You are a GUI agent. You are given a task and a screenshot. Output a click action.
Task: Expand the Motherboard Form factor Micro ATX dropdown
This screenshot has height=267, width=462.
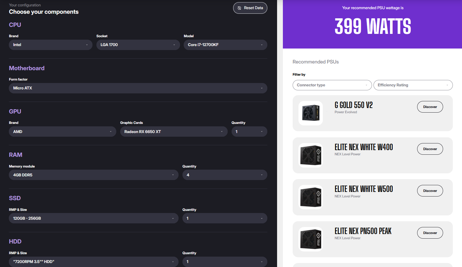[138, 88]
